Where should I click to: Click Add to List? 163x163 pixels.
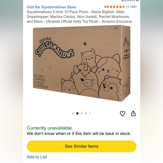click(x=37, y=157)
